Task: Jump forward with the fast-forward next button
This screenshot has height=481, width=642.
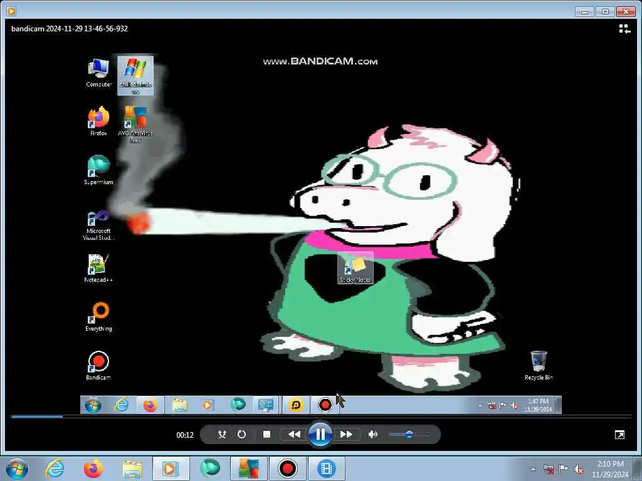Action: point(346,435)
